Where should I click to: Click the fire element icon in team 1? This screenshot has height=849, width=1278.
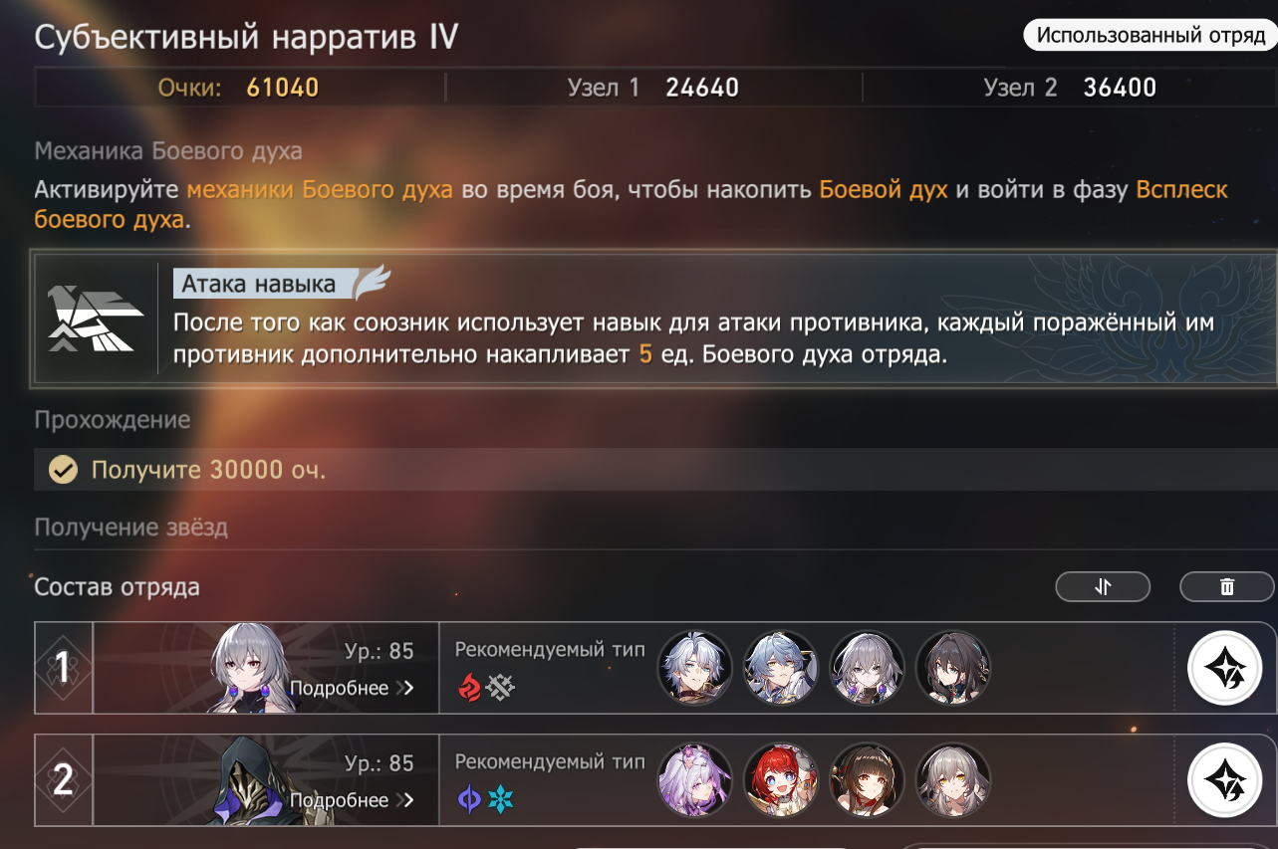(x=469, y=687)
